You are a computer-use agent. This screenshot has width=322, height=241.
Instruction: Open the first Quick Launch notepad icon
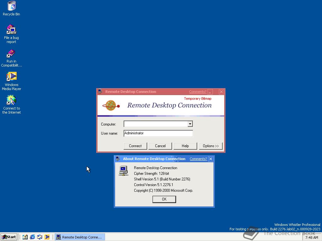pyautogui.click(x=25, y=237)
